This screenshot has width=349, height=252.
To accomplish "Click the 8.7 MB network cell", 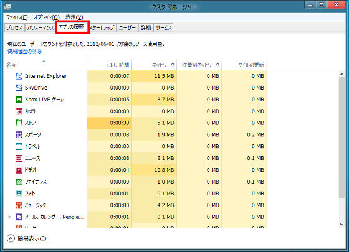I will (155, 100).
